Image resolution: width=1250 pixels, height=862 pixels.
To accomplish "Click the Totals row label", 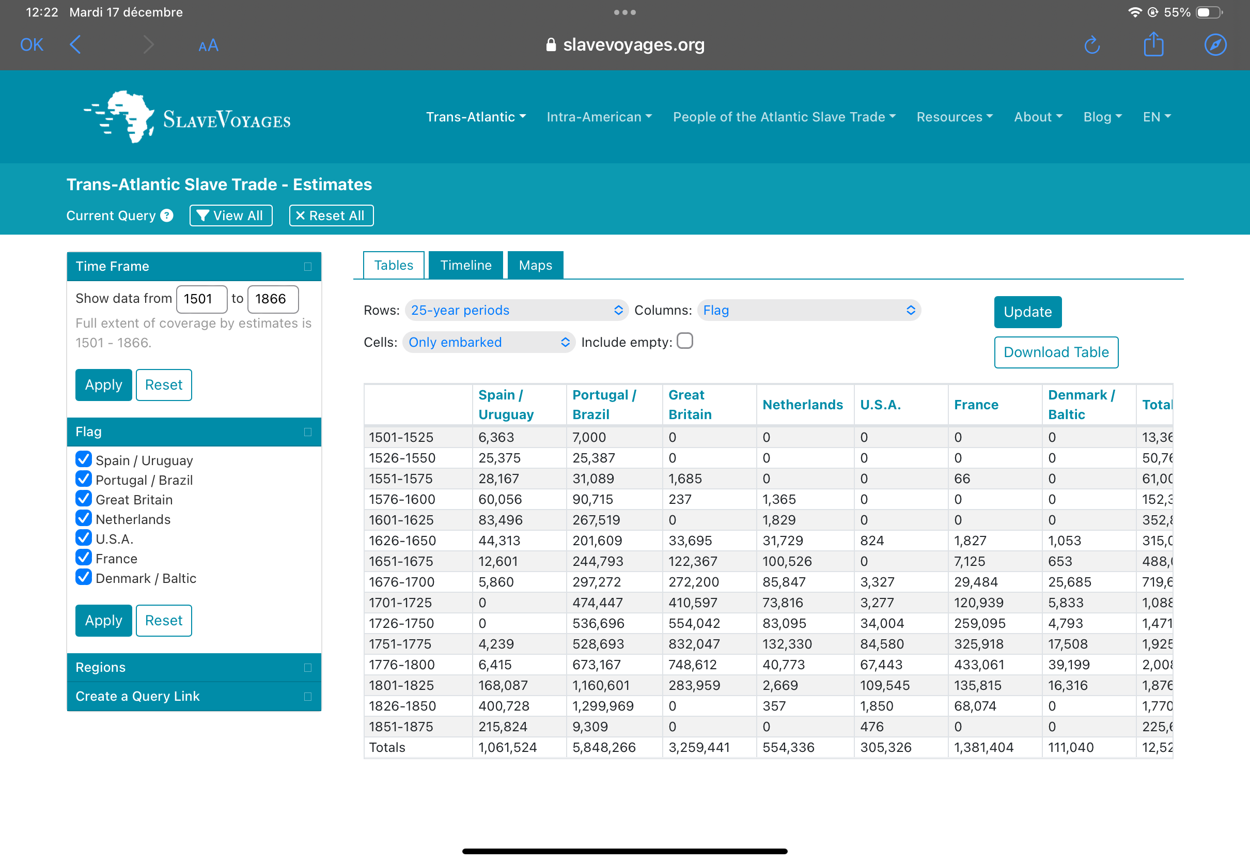I will (x=387, y=747).
